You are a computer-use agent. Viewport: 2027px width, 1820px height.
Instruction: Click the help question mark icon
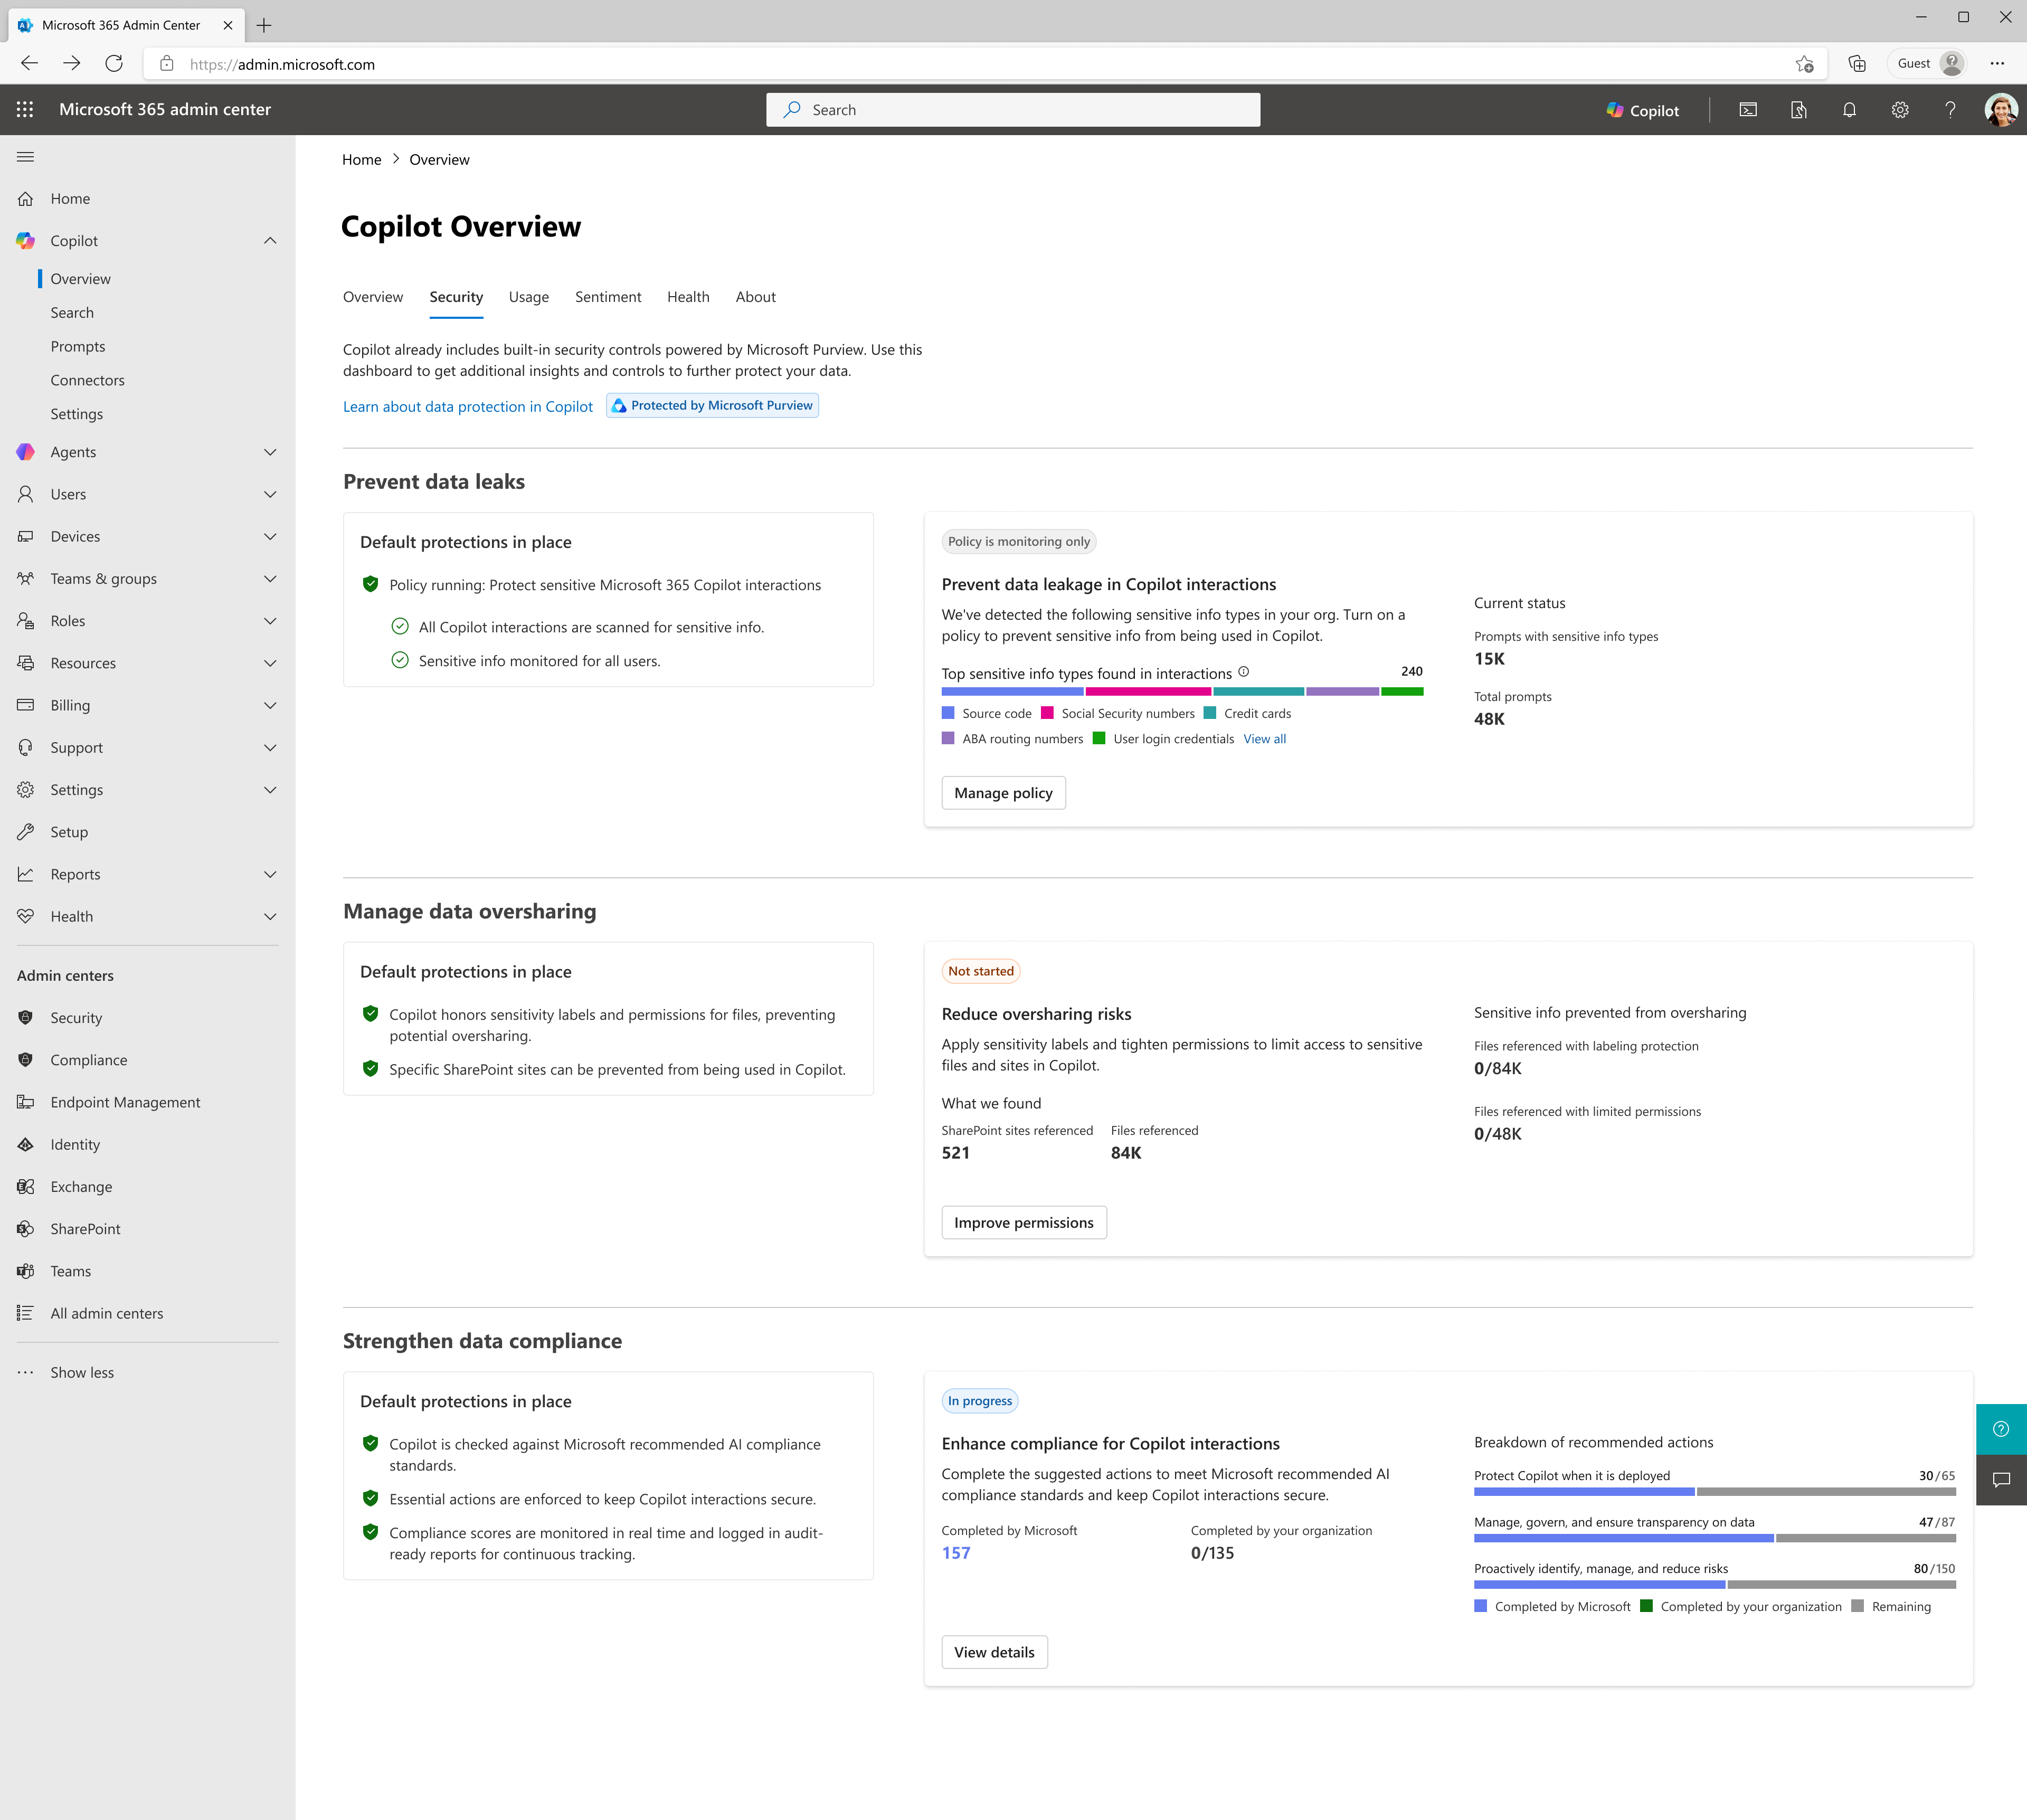point(1950,110)
